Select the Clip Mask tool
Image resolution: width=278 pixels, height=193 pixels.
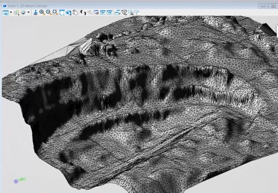coord(131,13)
